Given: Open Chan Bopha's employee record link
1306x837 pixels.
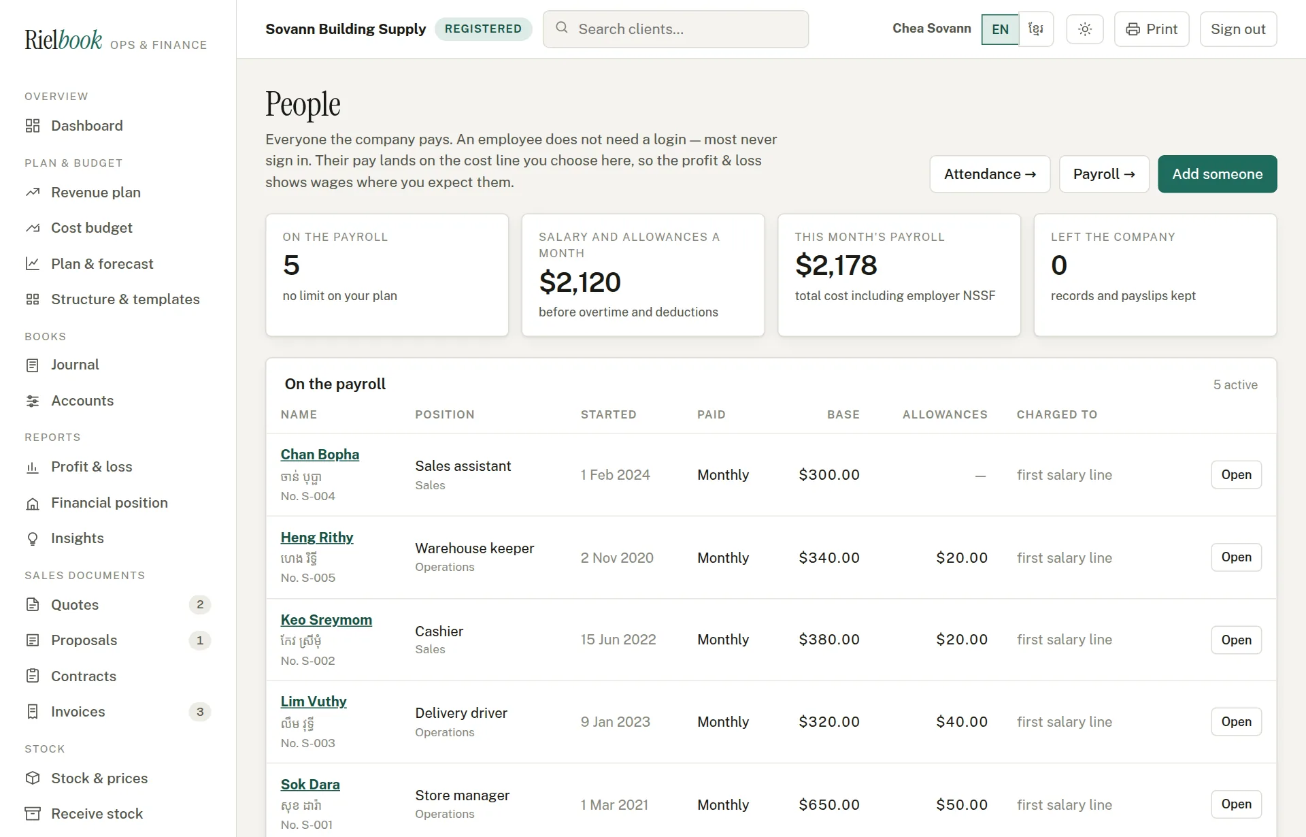Looking at the screenshot, I should (x=320, y=455).
